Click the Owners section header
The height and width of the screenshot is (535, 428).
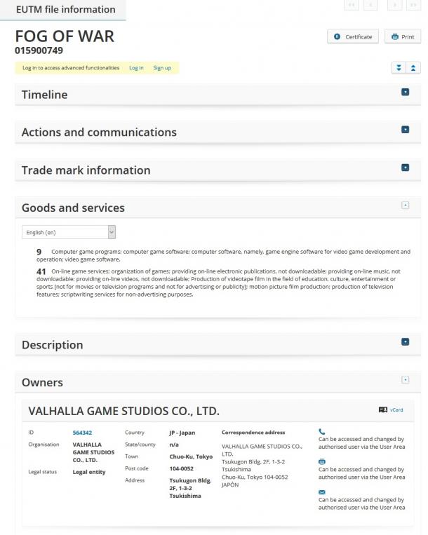point(218,382)
